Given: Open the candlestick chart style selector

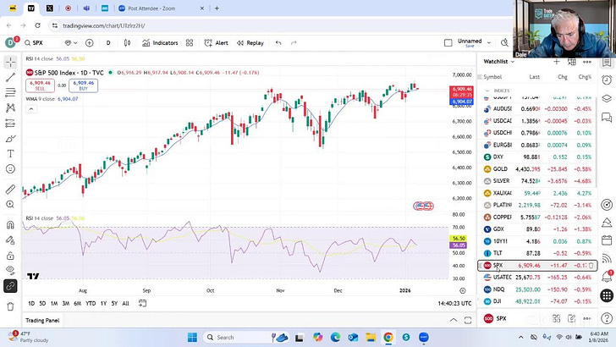Looking at the screenshot, I should tap(127, 43).
